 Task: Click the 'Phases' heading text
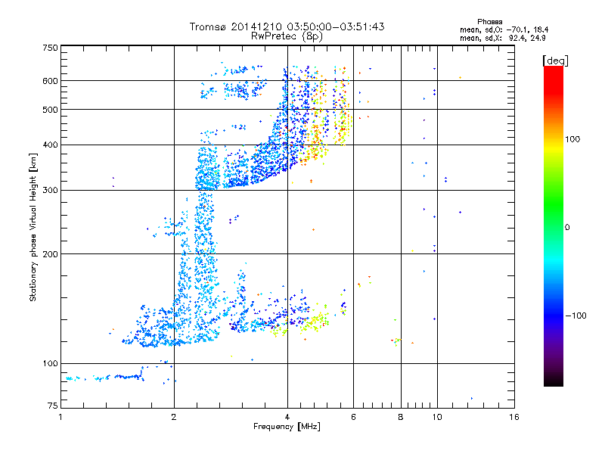[489, 22]
